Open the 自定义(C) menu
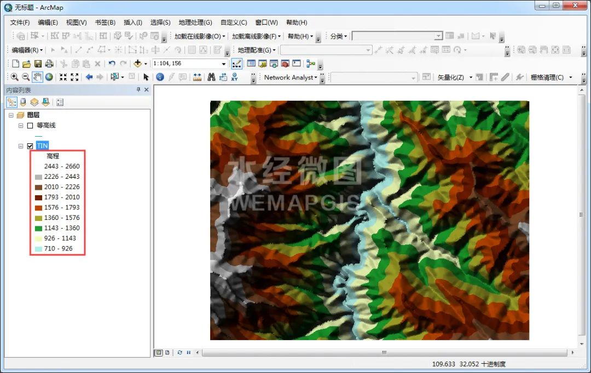The image size is (591, 373). click(234, 22)
